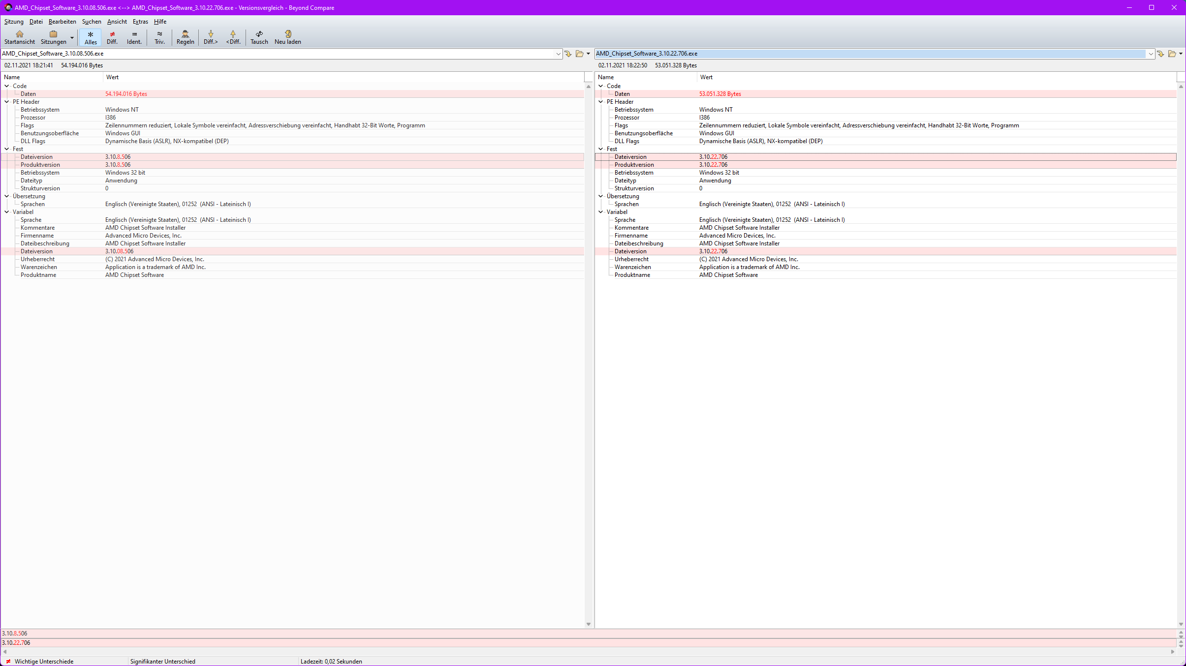Toggle the Diff. differences-only filter
Image resolution: width=1186 pixels, height=666 pixels.
pos(112,37)
